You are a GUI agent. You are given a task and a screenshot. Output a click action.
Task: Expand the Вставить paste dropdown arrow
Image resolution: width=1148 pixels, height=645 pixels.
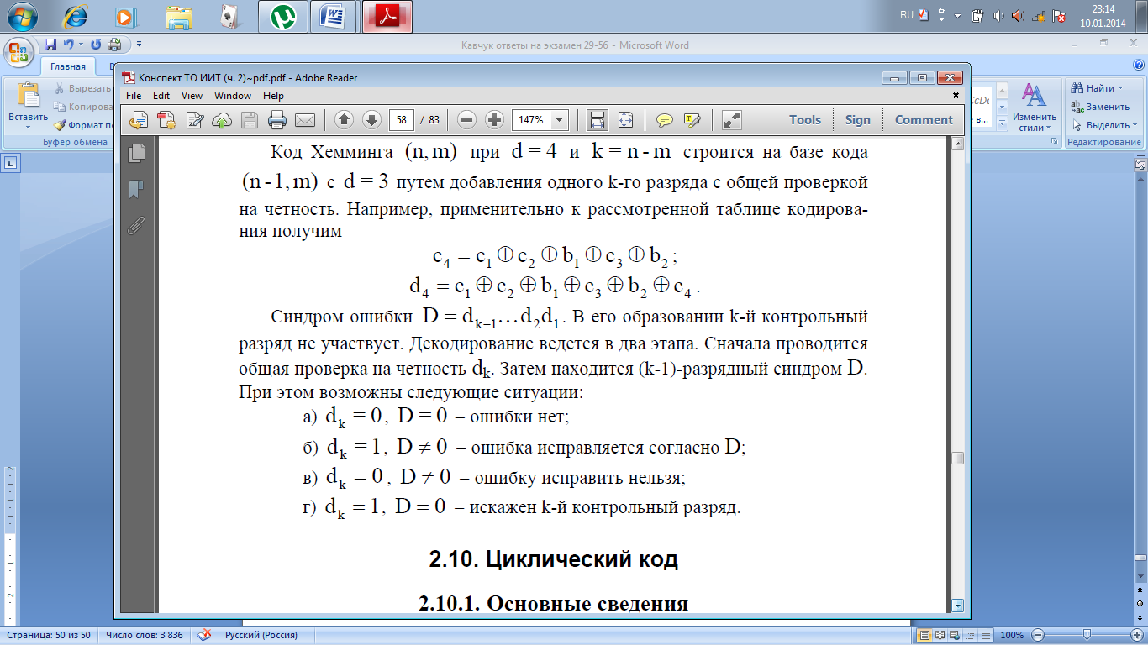[28, 128]
